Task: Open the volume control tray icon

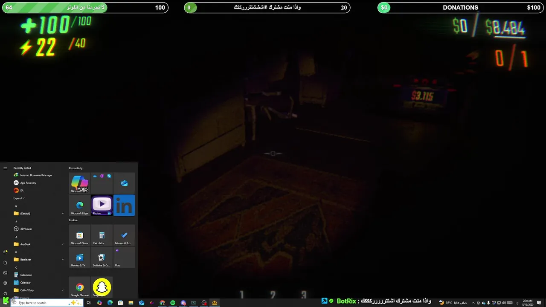Action: coord(504,303)
